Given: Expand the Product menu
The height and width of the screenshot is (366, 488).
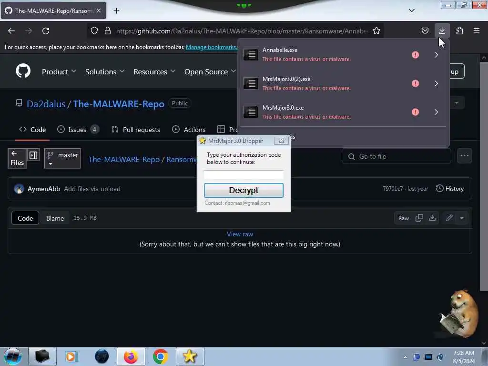Looking at the screenshot, I should coord(59,71).
